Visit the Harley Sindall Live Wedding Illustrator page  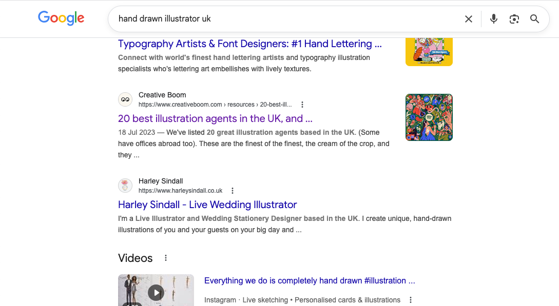coord(207,205)
